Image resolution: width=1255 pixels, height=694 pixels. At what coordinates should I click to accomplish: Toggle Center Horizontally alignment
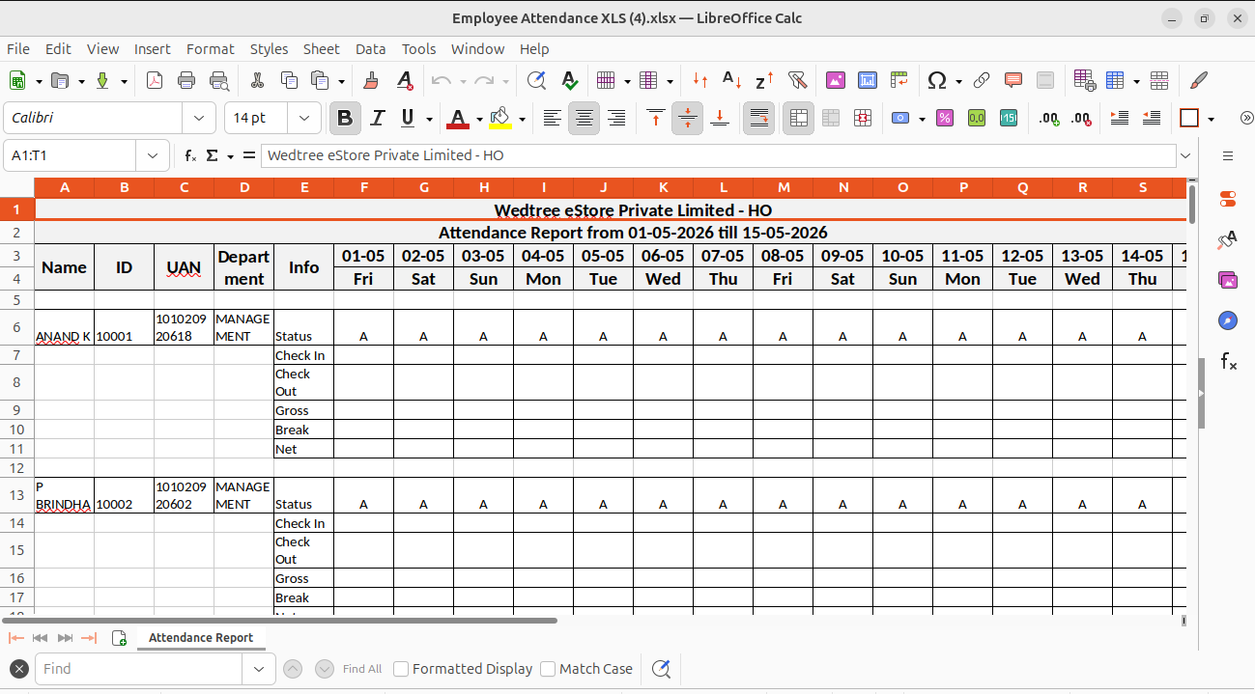click(x=584, y=119)
